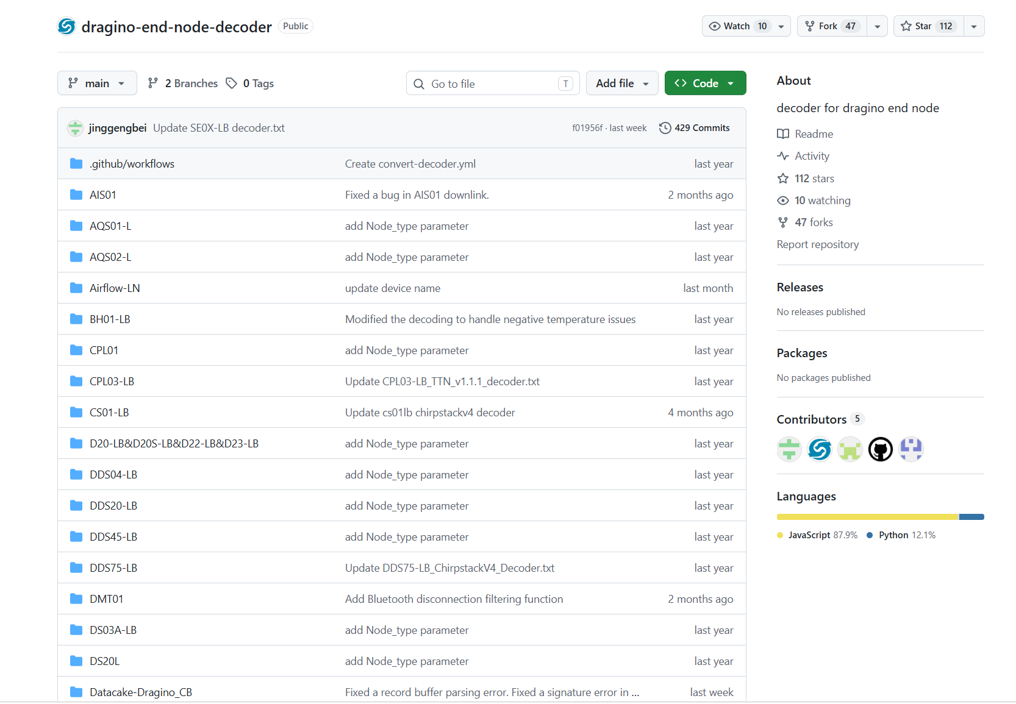Open the Packages section heading
Viewport: 1016px width, 704px height.
pos(801,353)
